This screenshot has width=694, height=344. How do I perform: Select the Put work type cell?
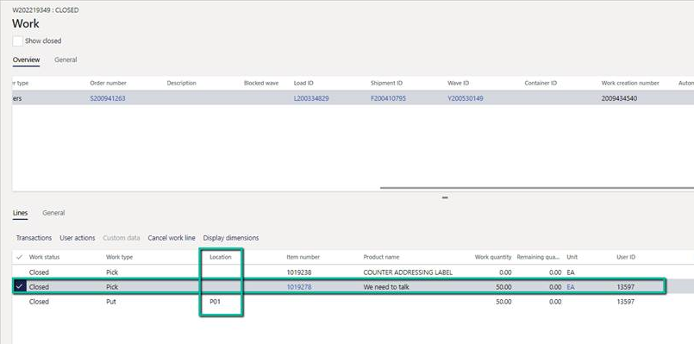tap(111, 302)
